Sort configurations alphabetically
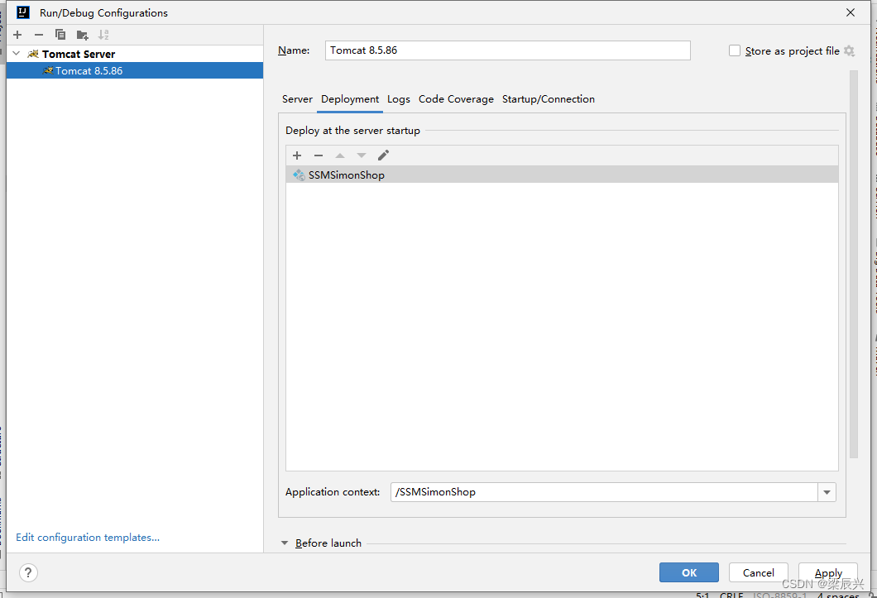Image resolution: width=877 pixels, height=598 pixels. click(103, 35)
